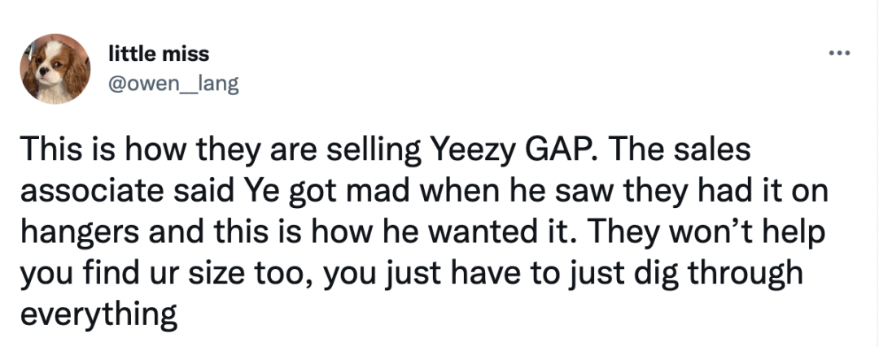Click the spaniel dog profile avatar
The height and width of the screenshot is (347, 879).
(55, 69)
